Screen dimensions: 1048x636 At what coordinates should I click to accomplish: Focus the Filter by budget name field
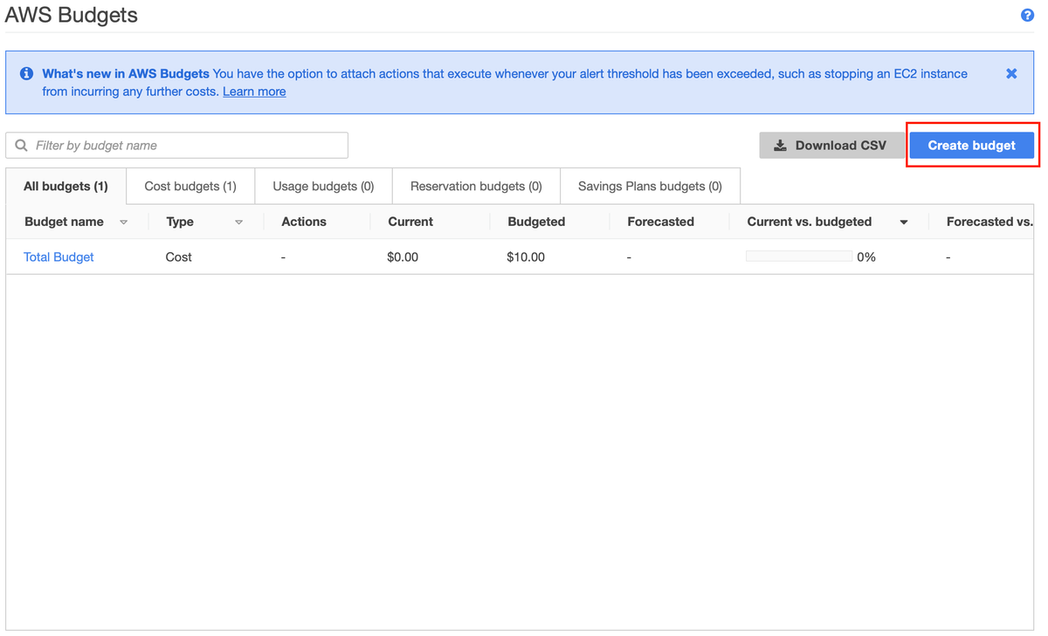coord(177,145)
